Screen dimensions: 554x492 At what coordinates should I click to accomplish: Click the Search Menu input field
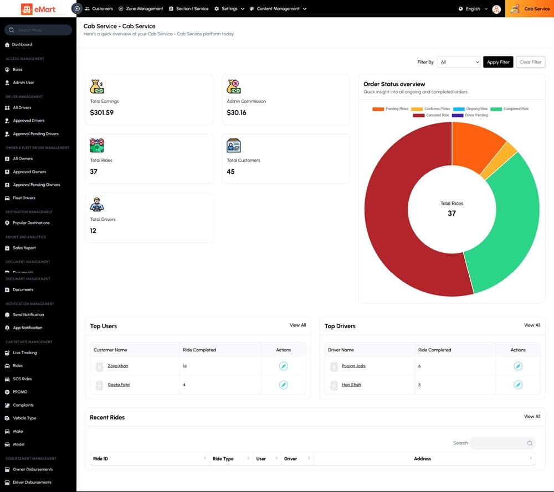tap(42, 30)
